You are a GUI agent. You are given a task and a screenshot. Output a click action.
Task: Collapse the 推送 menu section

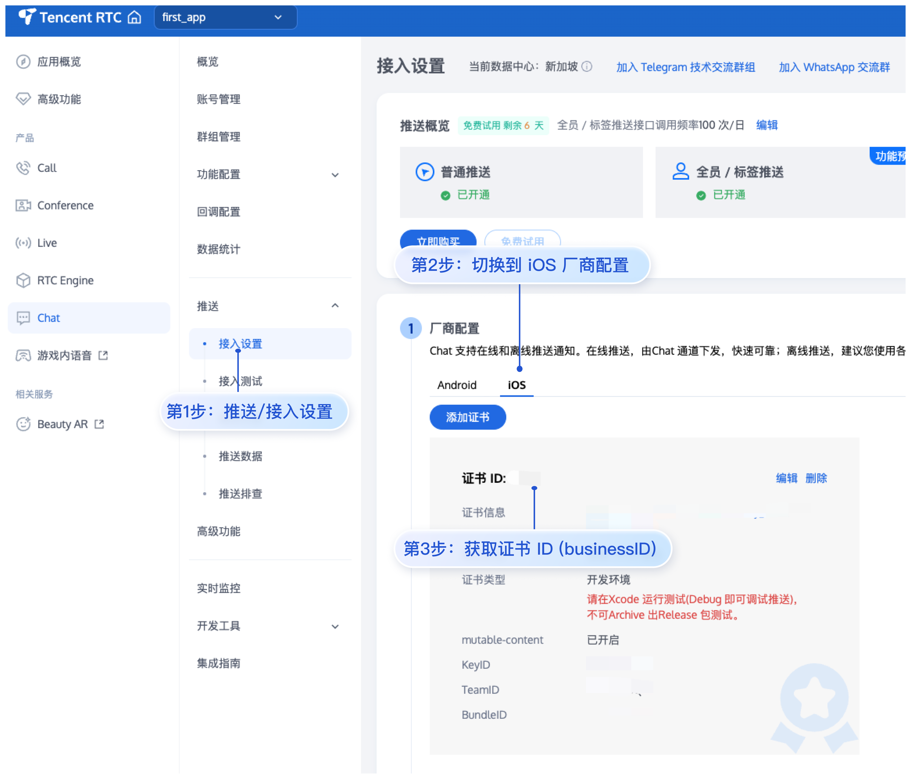pyautogui.click(x=335, y=305)
